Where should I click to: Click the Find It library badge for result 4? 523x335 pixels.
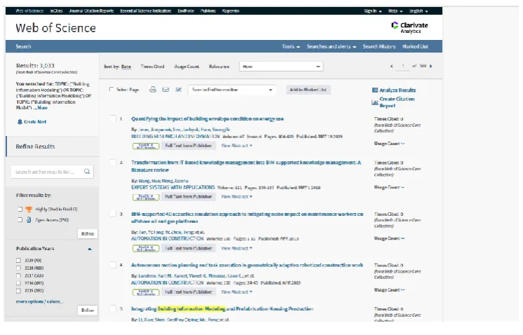click(146, 292)
